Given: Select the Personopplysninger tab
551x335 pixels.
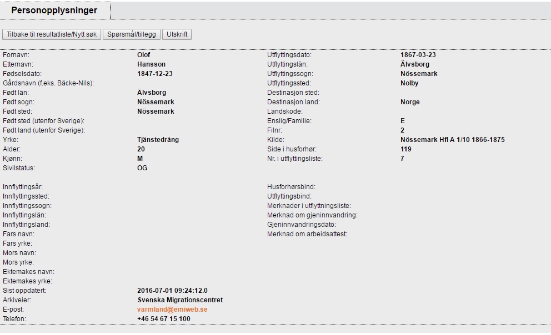Looking at the screenshot, I should click(x=54, y=11).
